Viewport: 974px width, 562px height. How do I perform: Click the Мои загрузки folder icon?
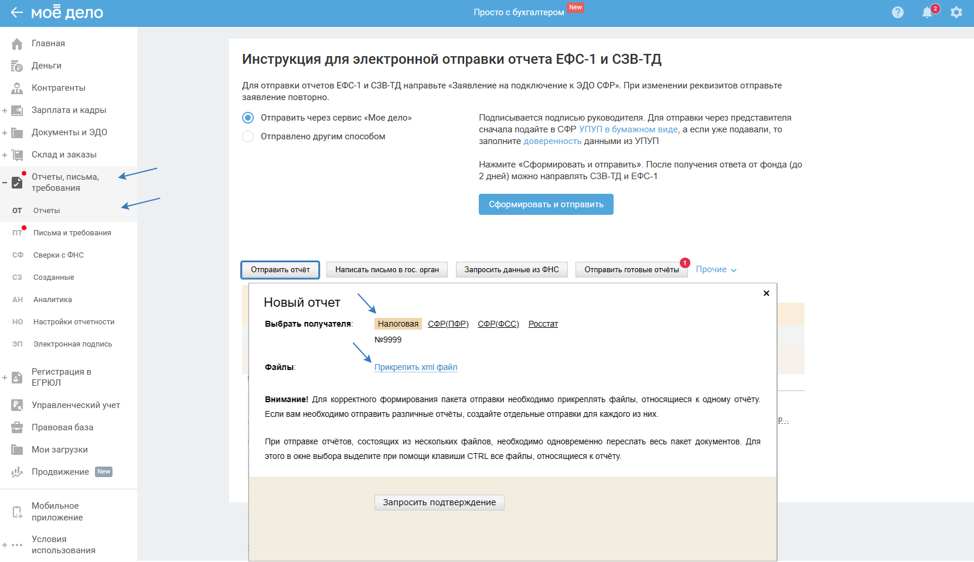17,450
